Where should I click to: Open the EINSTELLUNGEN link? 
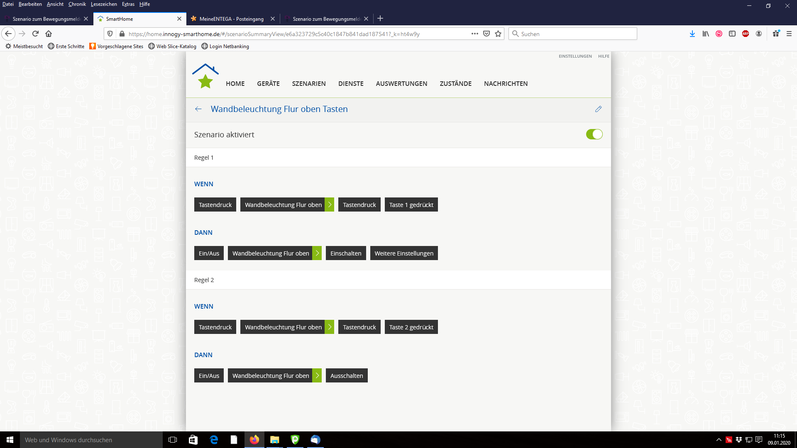click(575, 56)
